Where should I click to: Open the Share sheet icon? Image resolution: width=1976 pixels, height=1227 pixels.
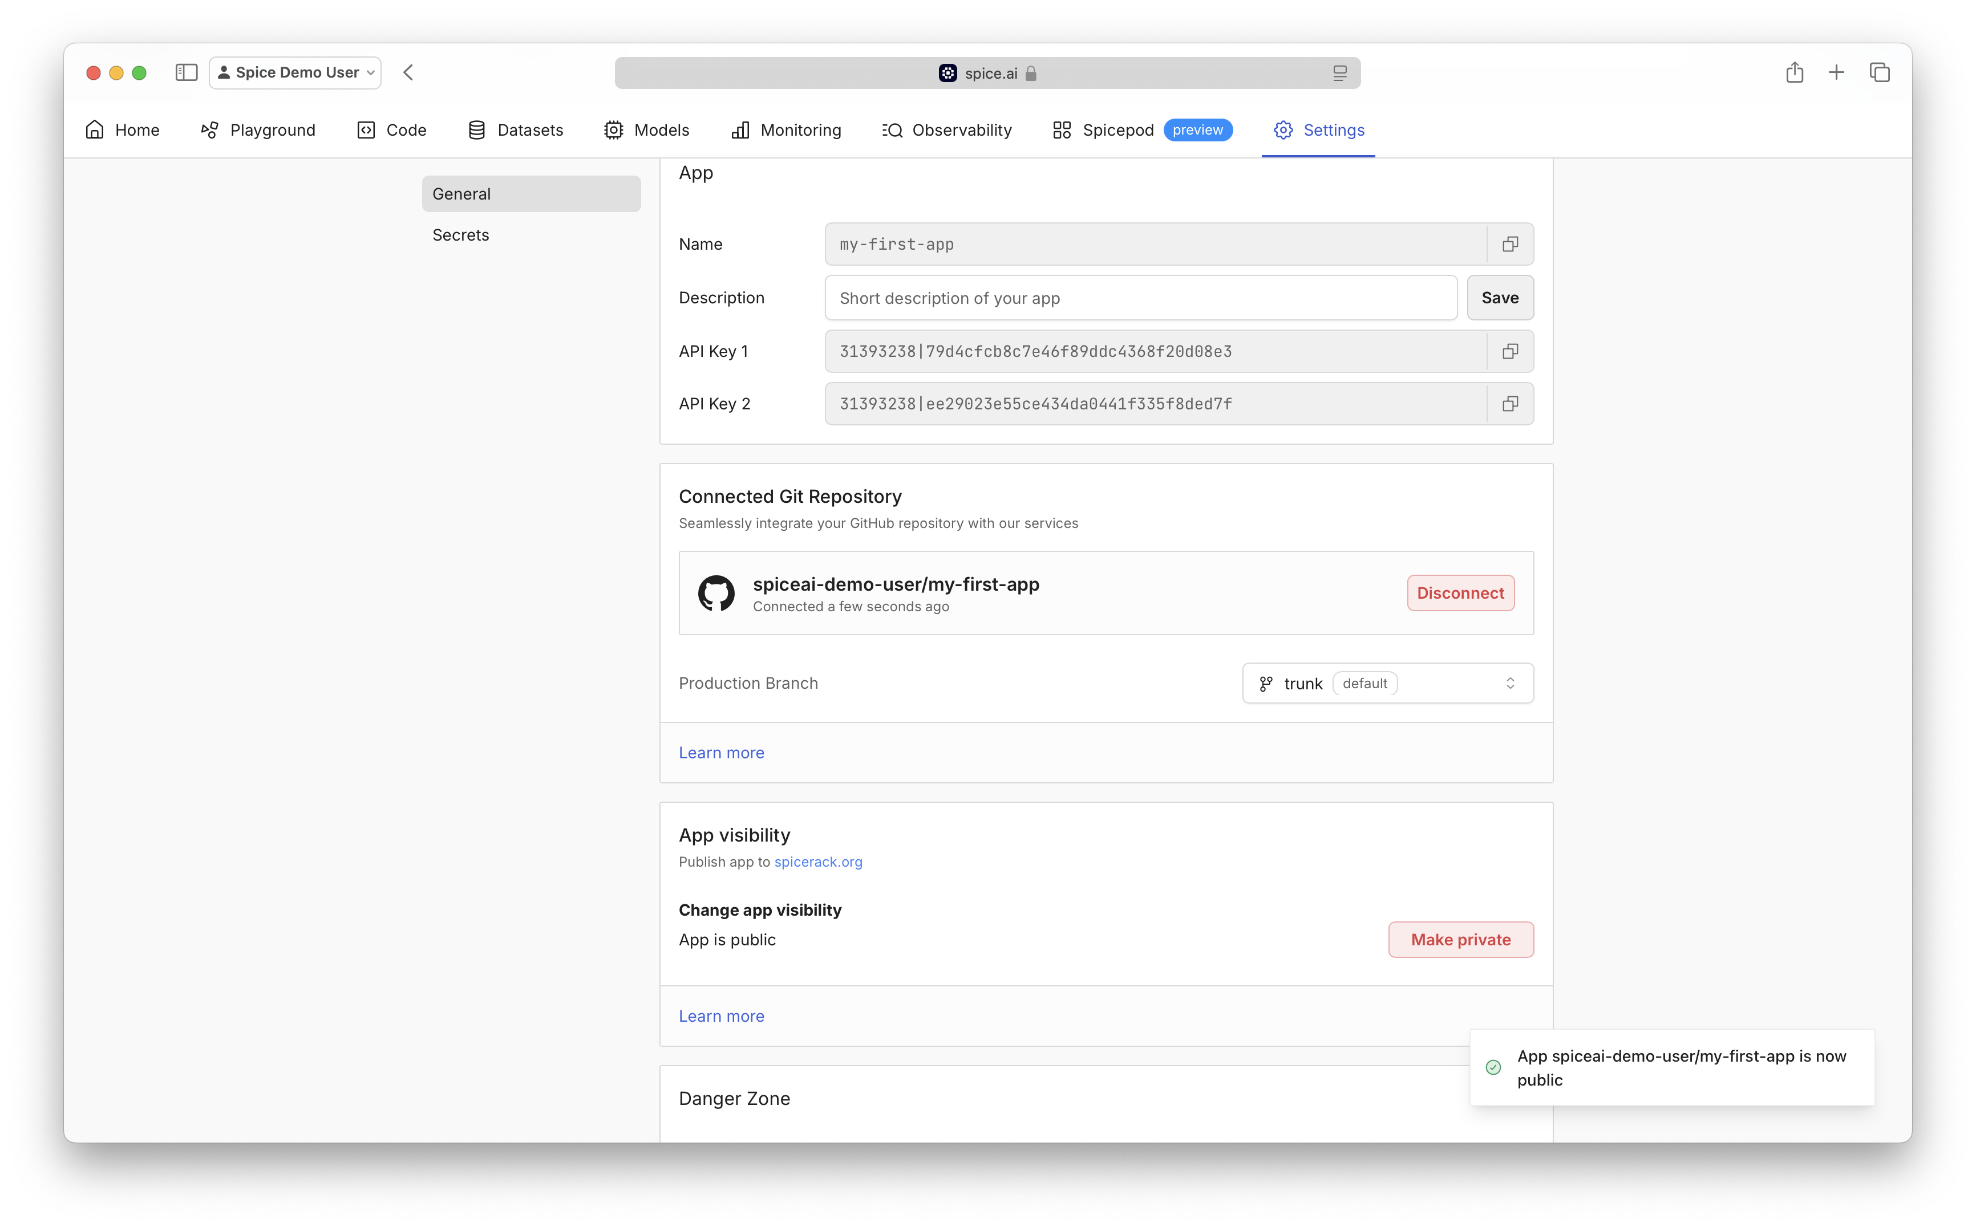pos(1794,72)
